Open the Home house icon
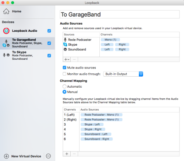 pos(6,11)
